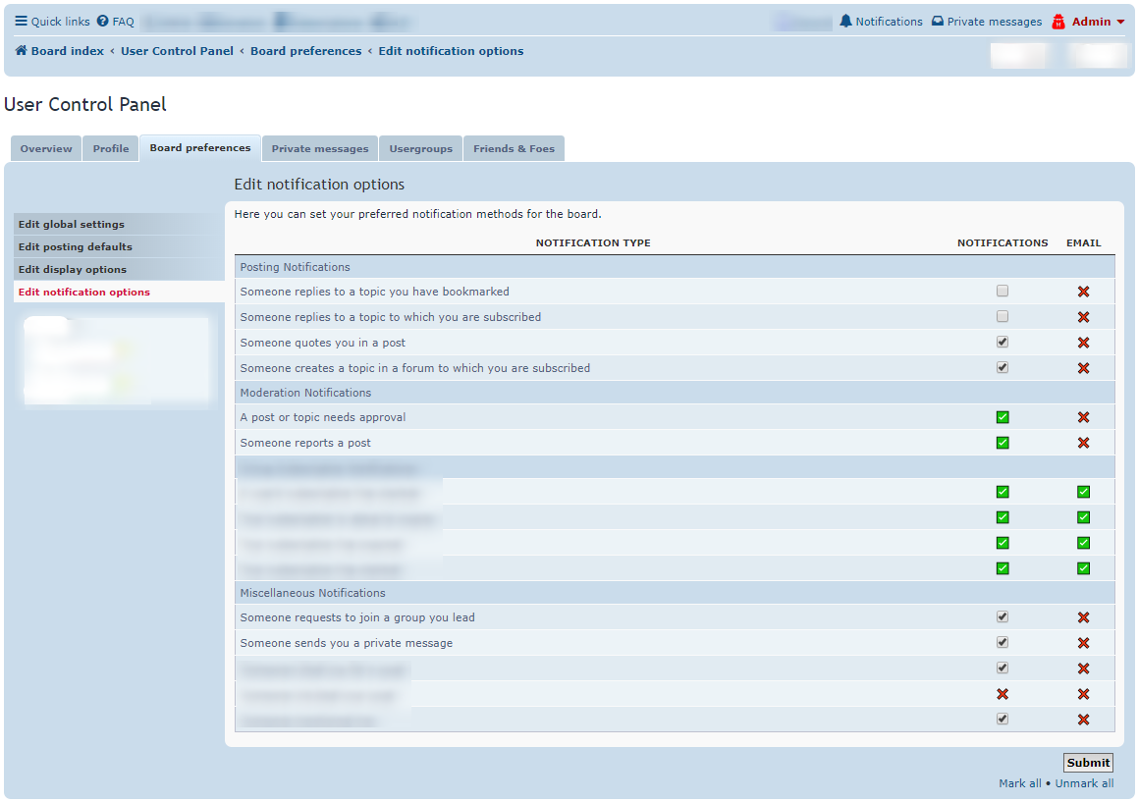Click red X email icon for bookmarked topic replies
The image size is (1138, 802).
point(1083,292)
